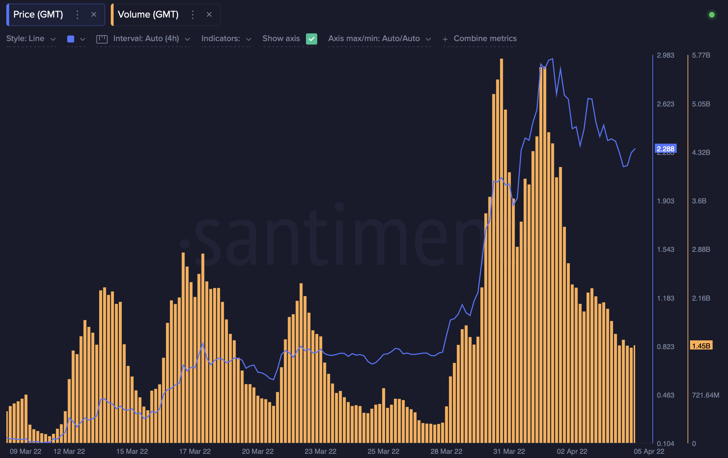
Task: Click the 2.288 current price label
Action: point(665,149)
